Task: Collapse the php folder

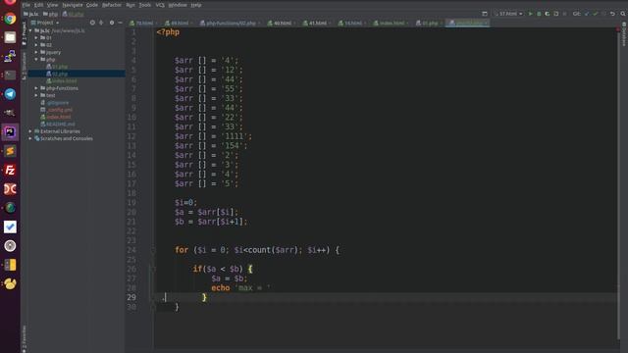Action: coord(36,59)
